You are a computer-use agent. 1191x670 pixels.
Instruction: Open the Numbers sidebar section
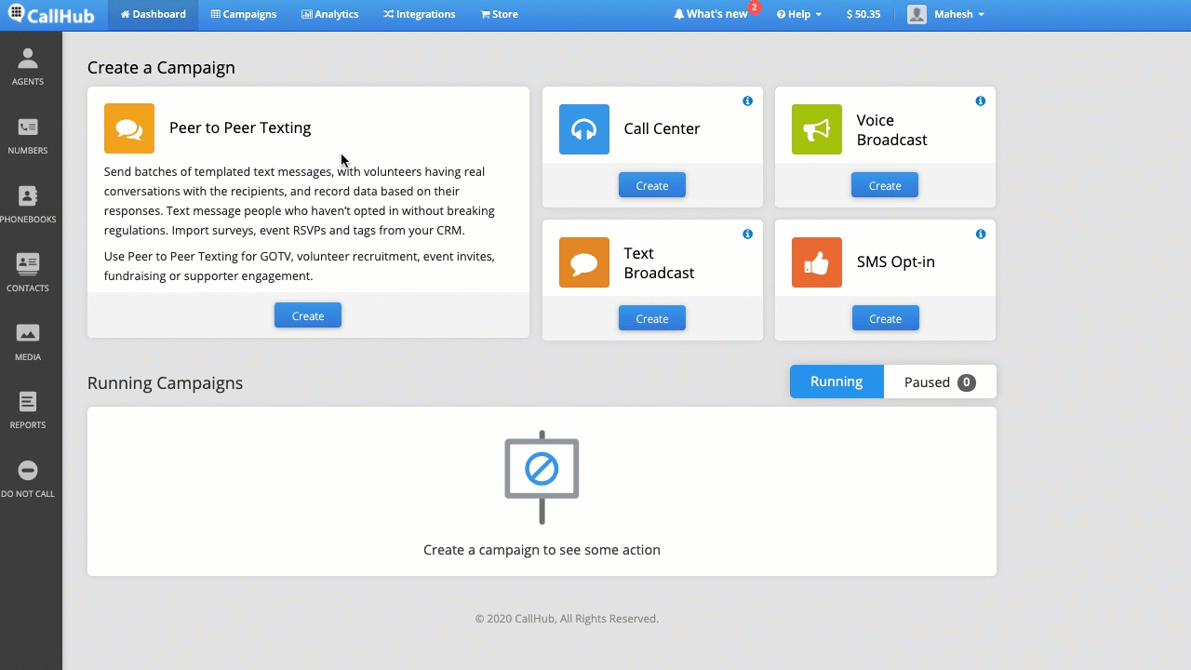click(28, 136)
